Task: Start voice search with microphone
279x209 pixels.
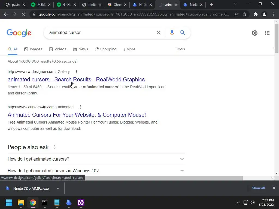Action: tap(172, 33)
